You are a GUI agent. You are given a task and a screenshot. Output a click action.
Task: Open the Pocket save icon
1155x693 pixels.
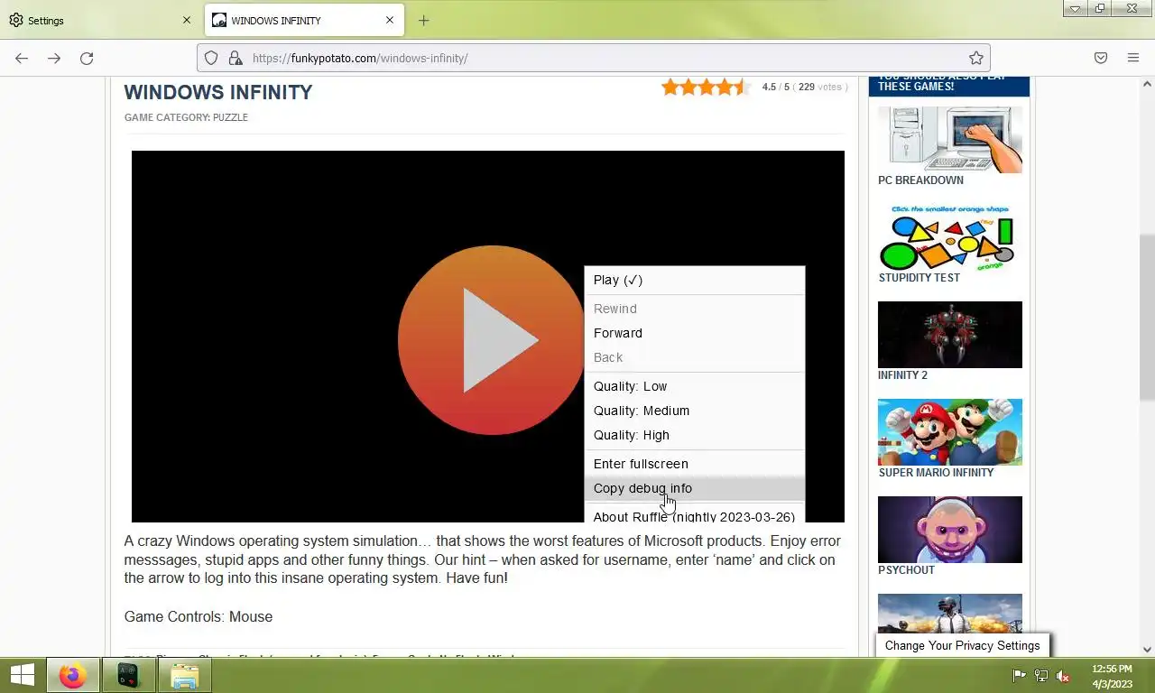pos(1101,58)
